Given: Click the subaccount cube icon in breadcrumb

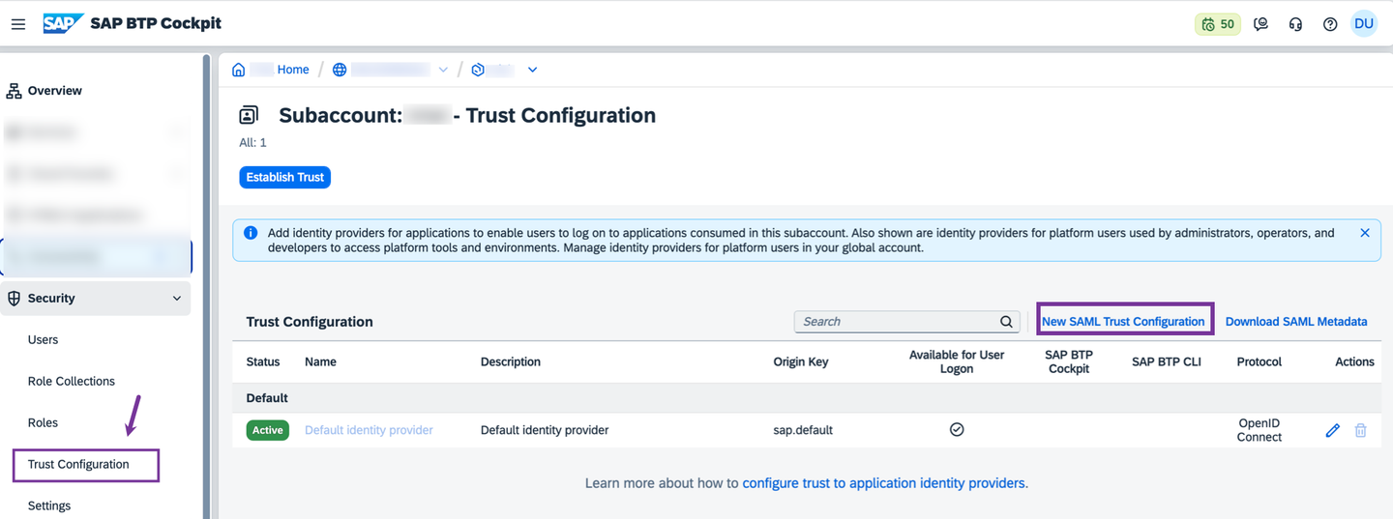Looking at the screenshot, I should coord(477,70).
